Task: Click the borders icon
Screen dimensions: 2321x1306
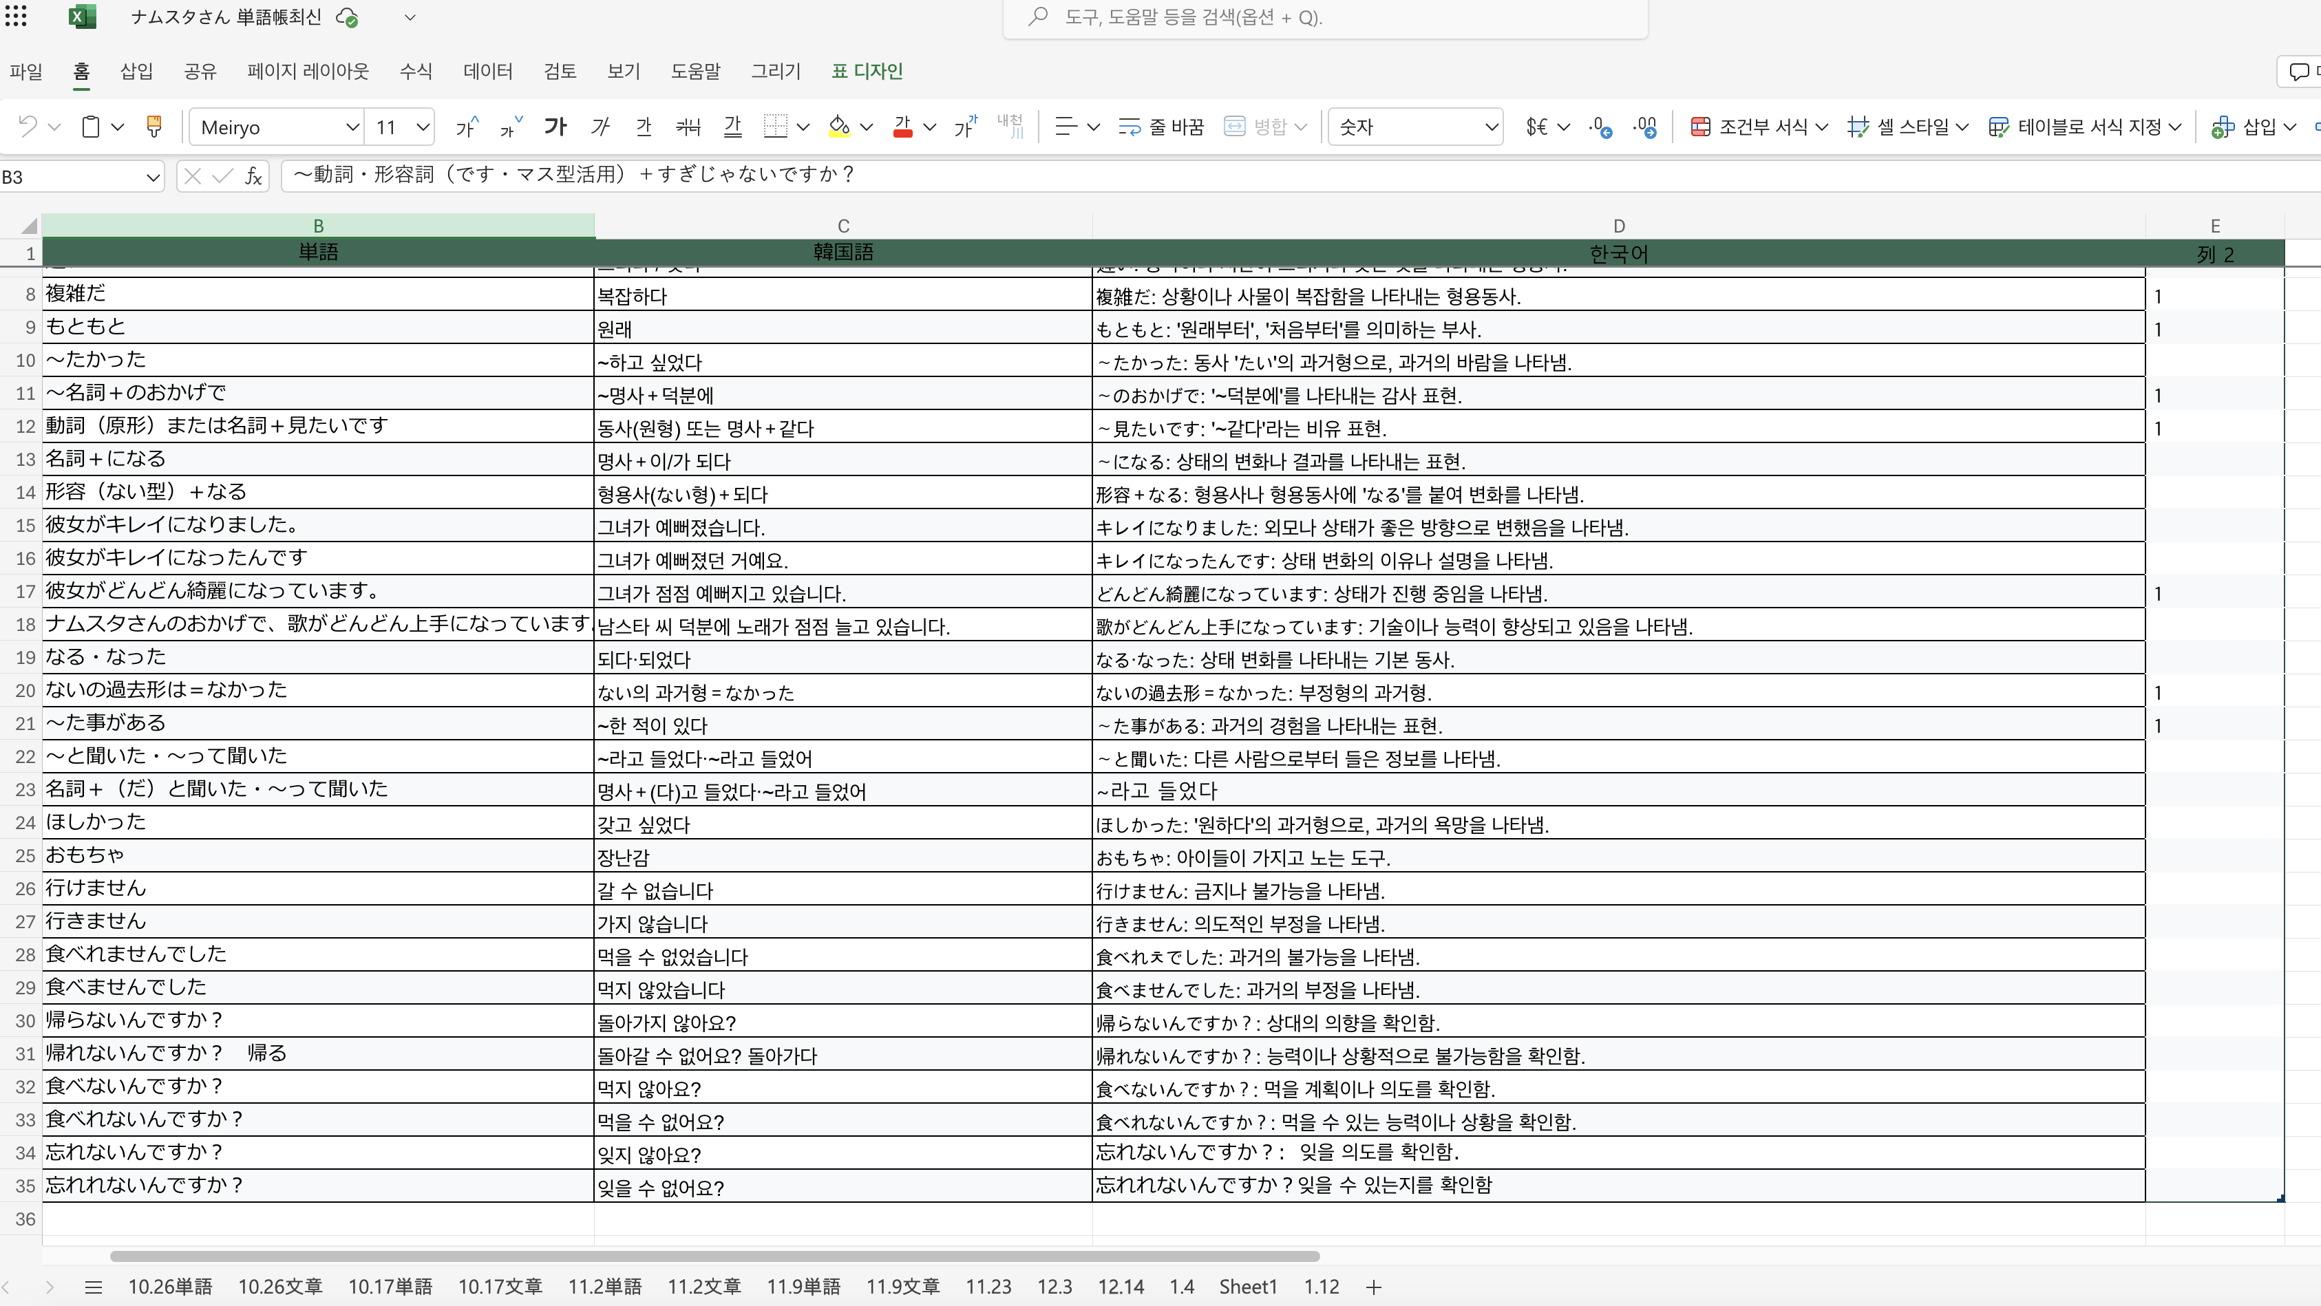Action: coord(775,127)
